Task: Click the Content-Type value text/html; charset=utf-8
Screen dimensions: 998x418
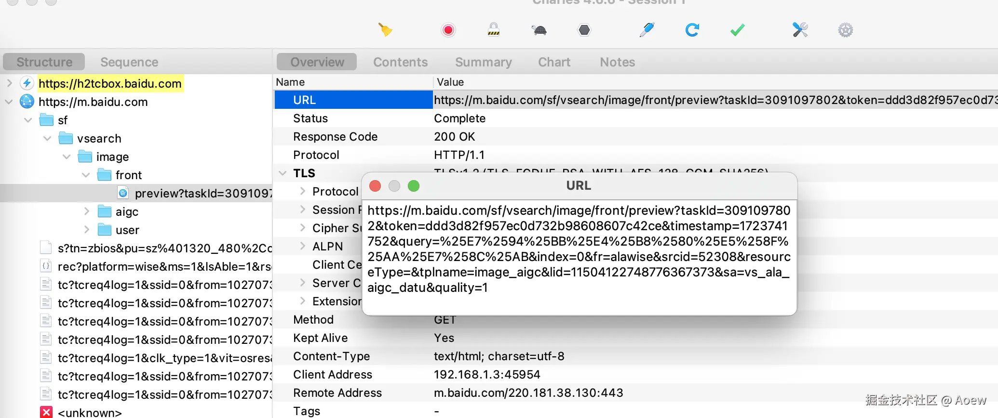Action: point(499,356)
